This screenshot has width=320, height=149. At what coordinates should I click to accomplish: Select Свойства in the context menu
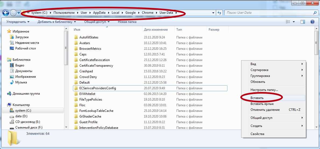(x=257, y=134)
